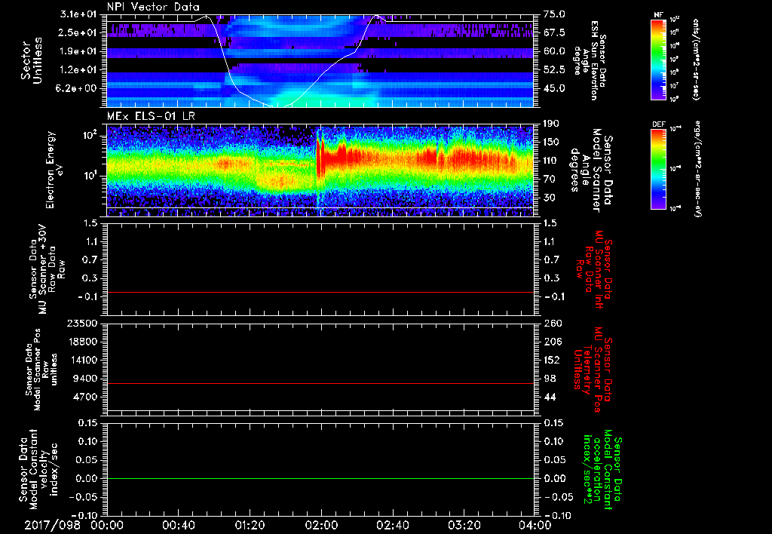This screenshot has width=772, height=534.
Task: Click the red scanner position line
Action: point(320,384)
